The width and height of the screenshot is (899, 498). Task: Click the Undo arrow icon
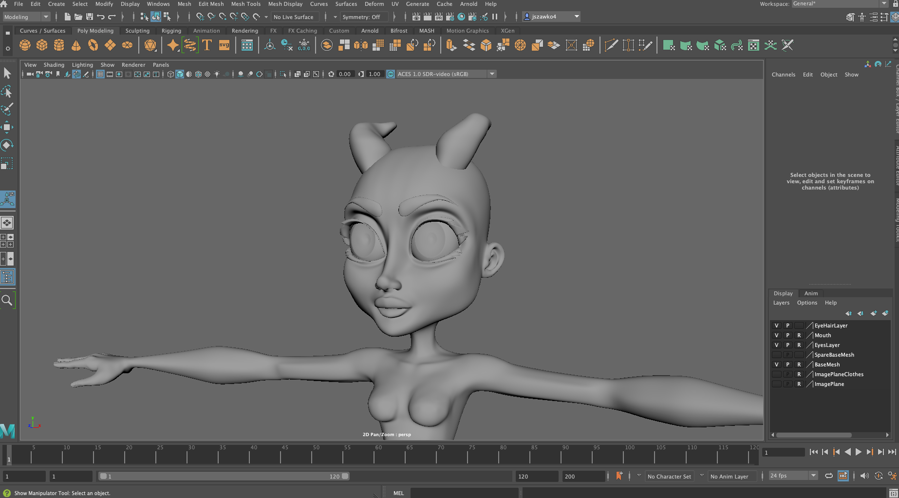[x=101, y=17]
